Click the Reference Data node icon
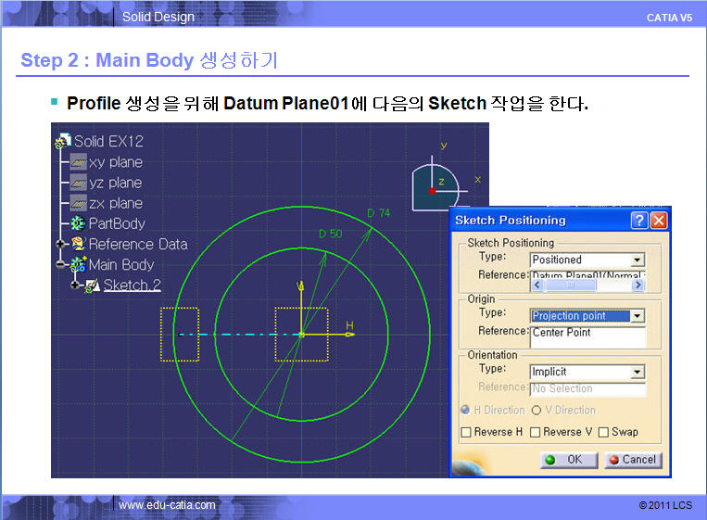This screenshot has height=520, width=707. (x=78, y=245)
